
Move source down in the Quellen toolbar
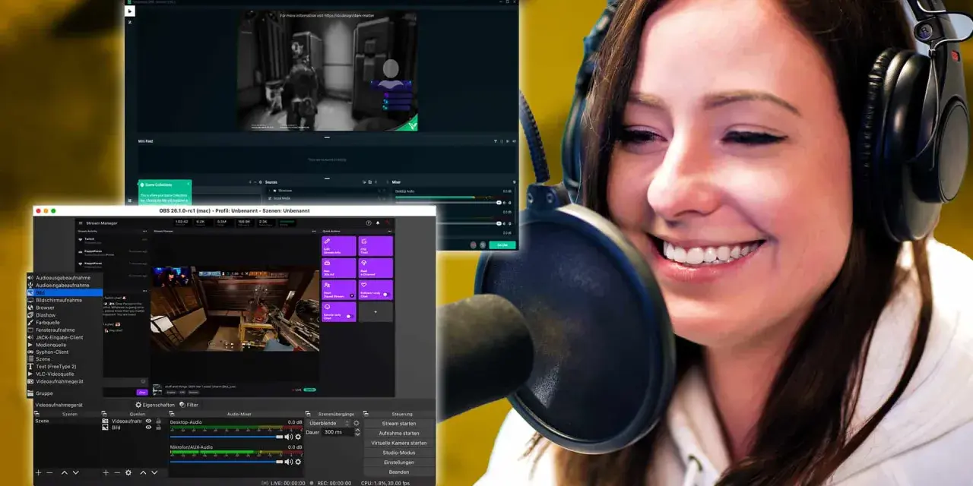153,472
